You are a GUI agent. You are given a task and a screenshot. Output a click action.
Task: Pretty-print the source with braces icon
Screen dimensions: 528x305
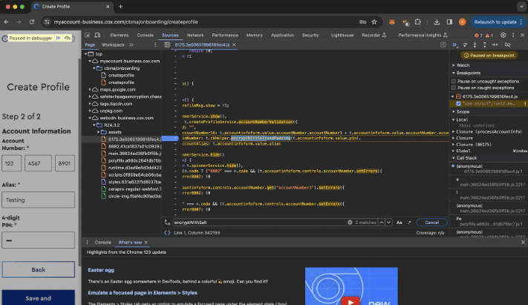[167, 232]
